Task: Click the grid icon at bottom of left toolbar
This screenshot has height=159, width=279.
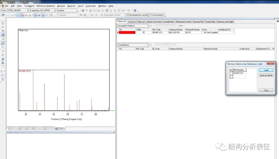Action: coord(3,79)
